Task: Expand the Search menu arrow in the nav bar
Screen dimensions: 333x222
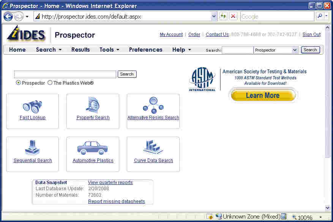Action: coord(60,50)
